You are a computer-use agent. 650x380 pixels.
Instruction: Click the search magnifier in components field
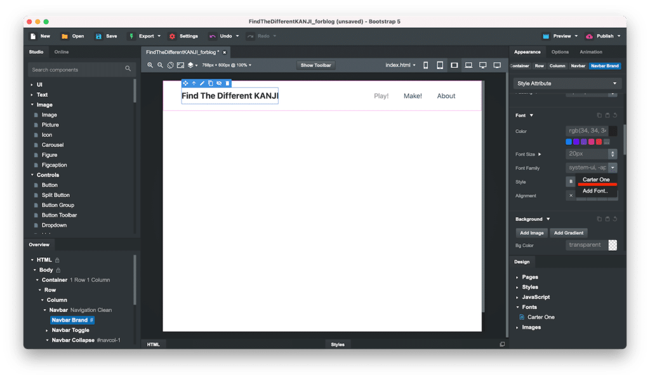(x=128, y=70)
